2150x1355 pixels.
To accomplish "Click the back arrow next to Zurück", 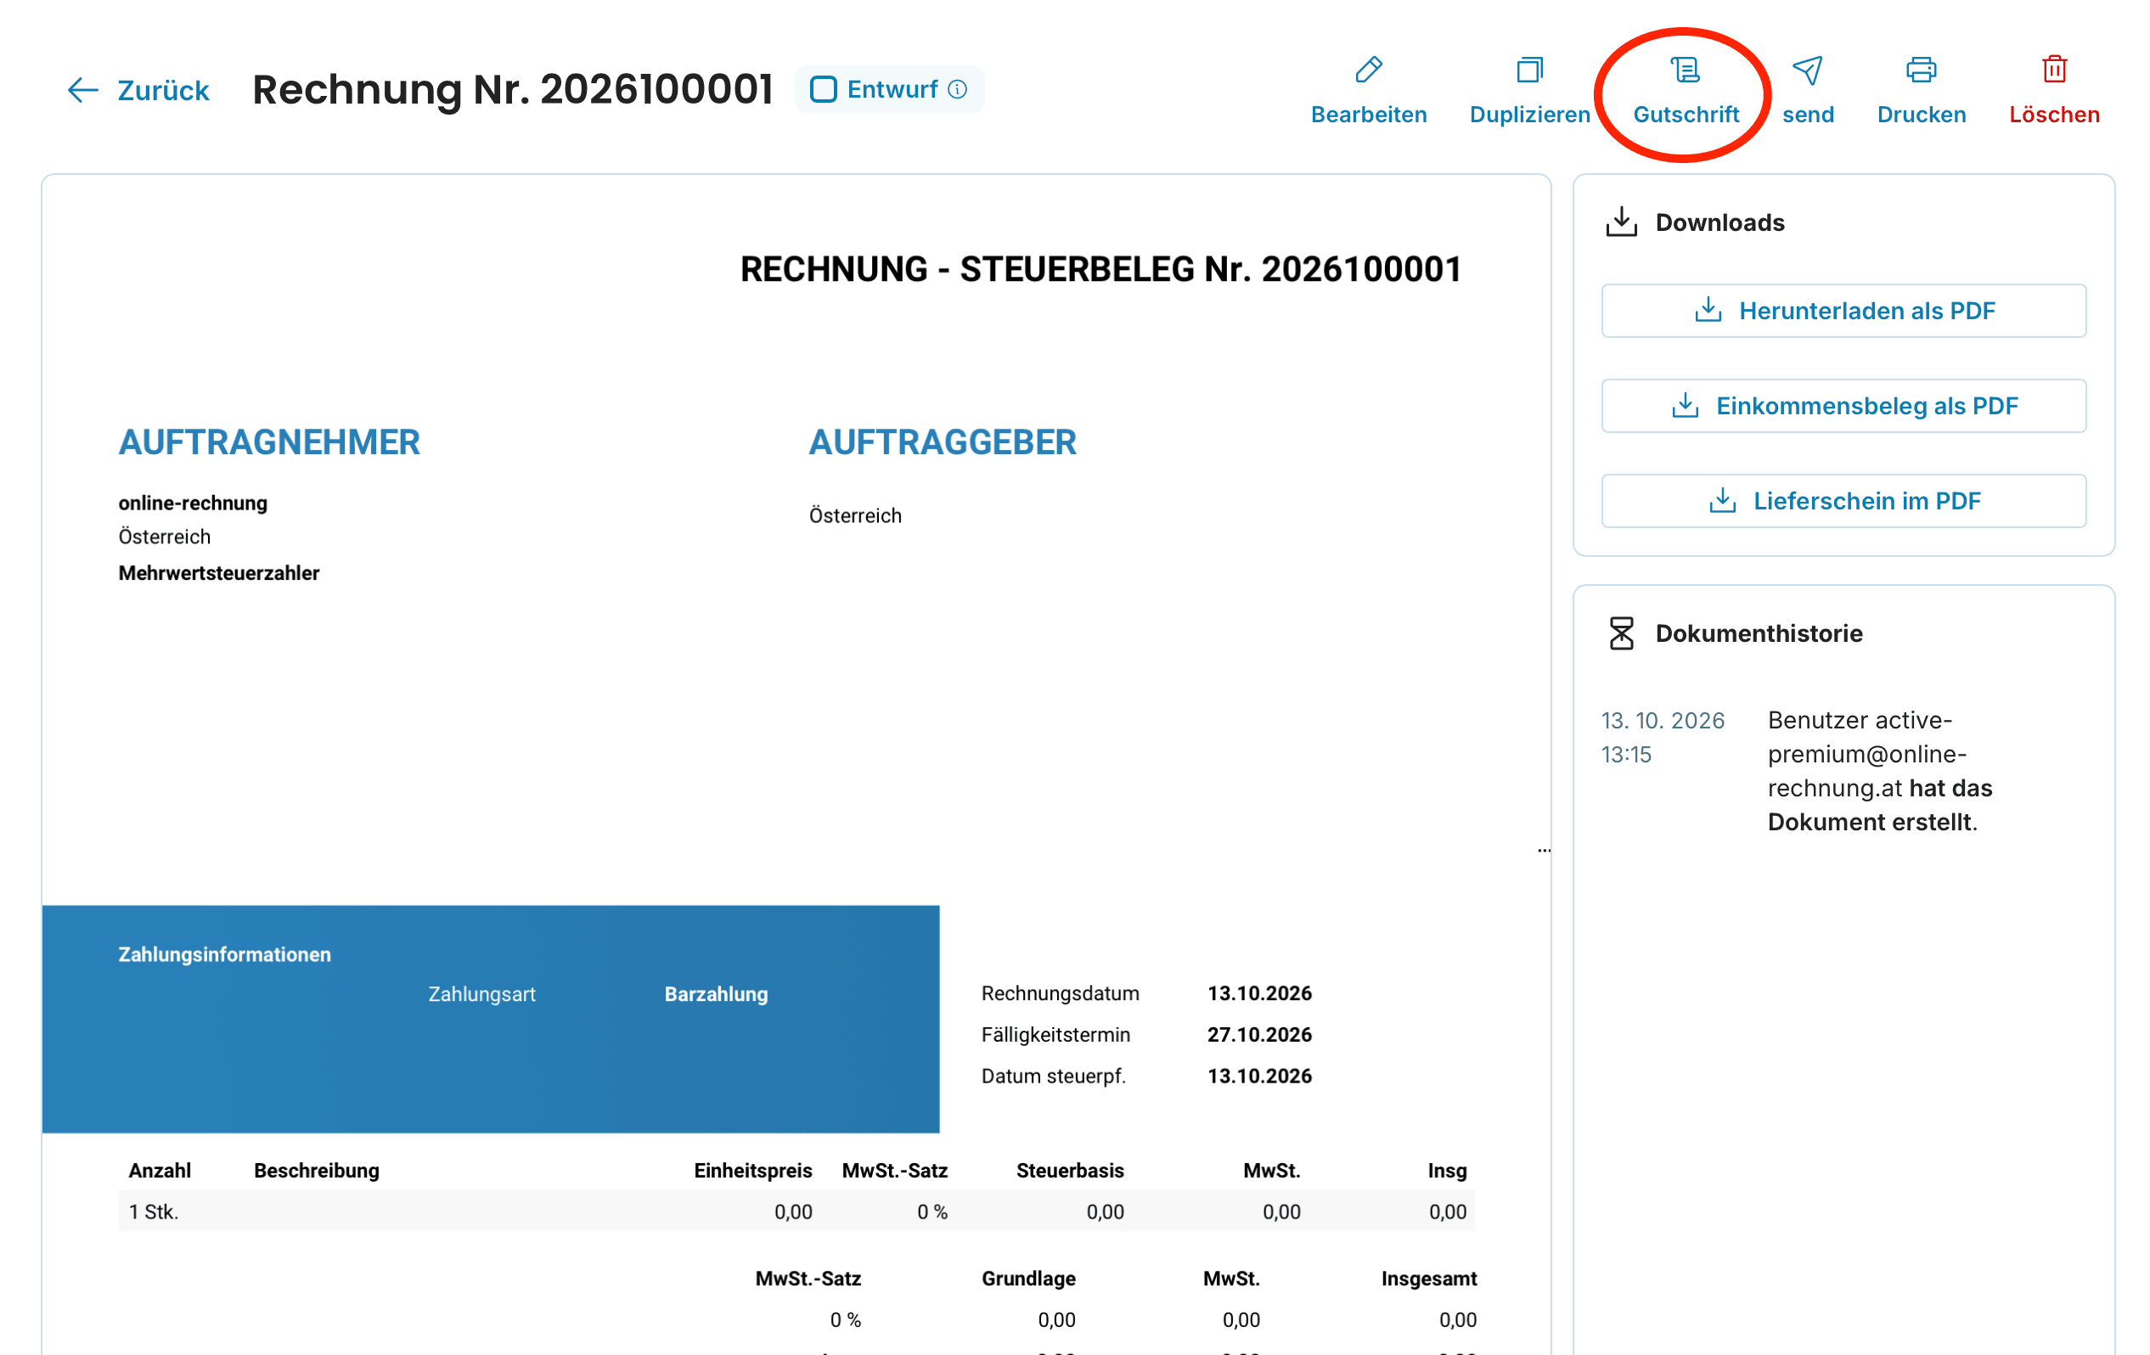I will 83,90.
